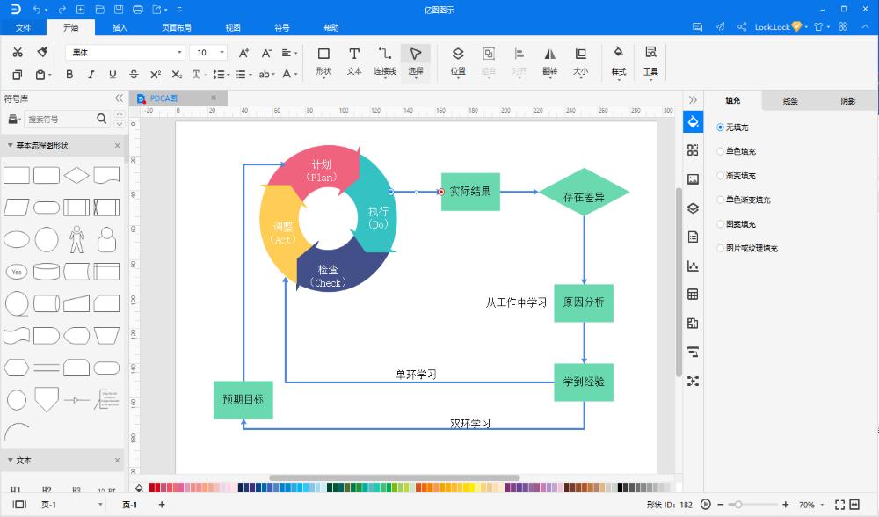Screen dimensions: 879x517
Task: Choose the 渐变填充 gradient fill option
Action: [721, 176]
